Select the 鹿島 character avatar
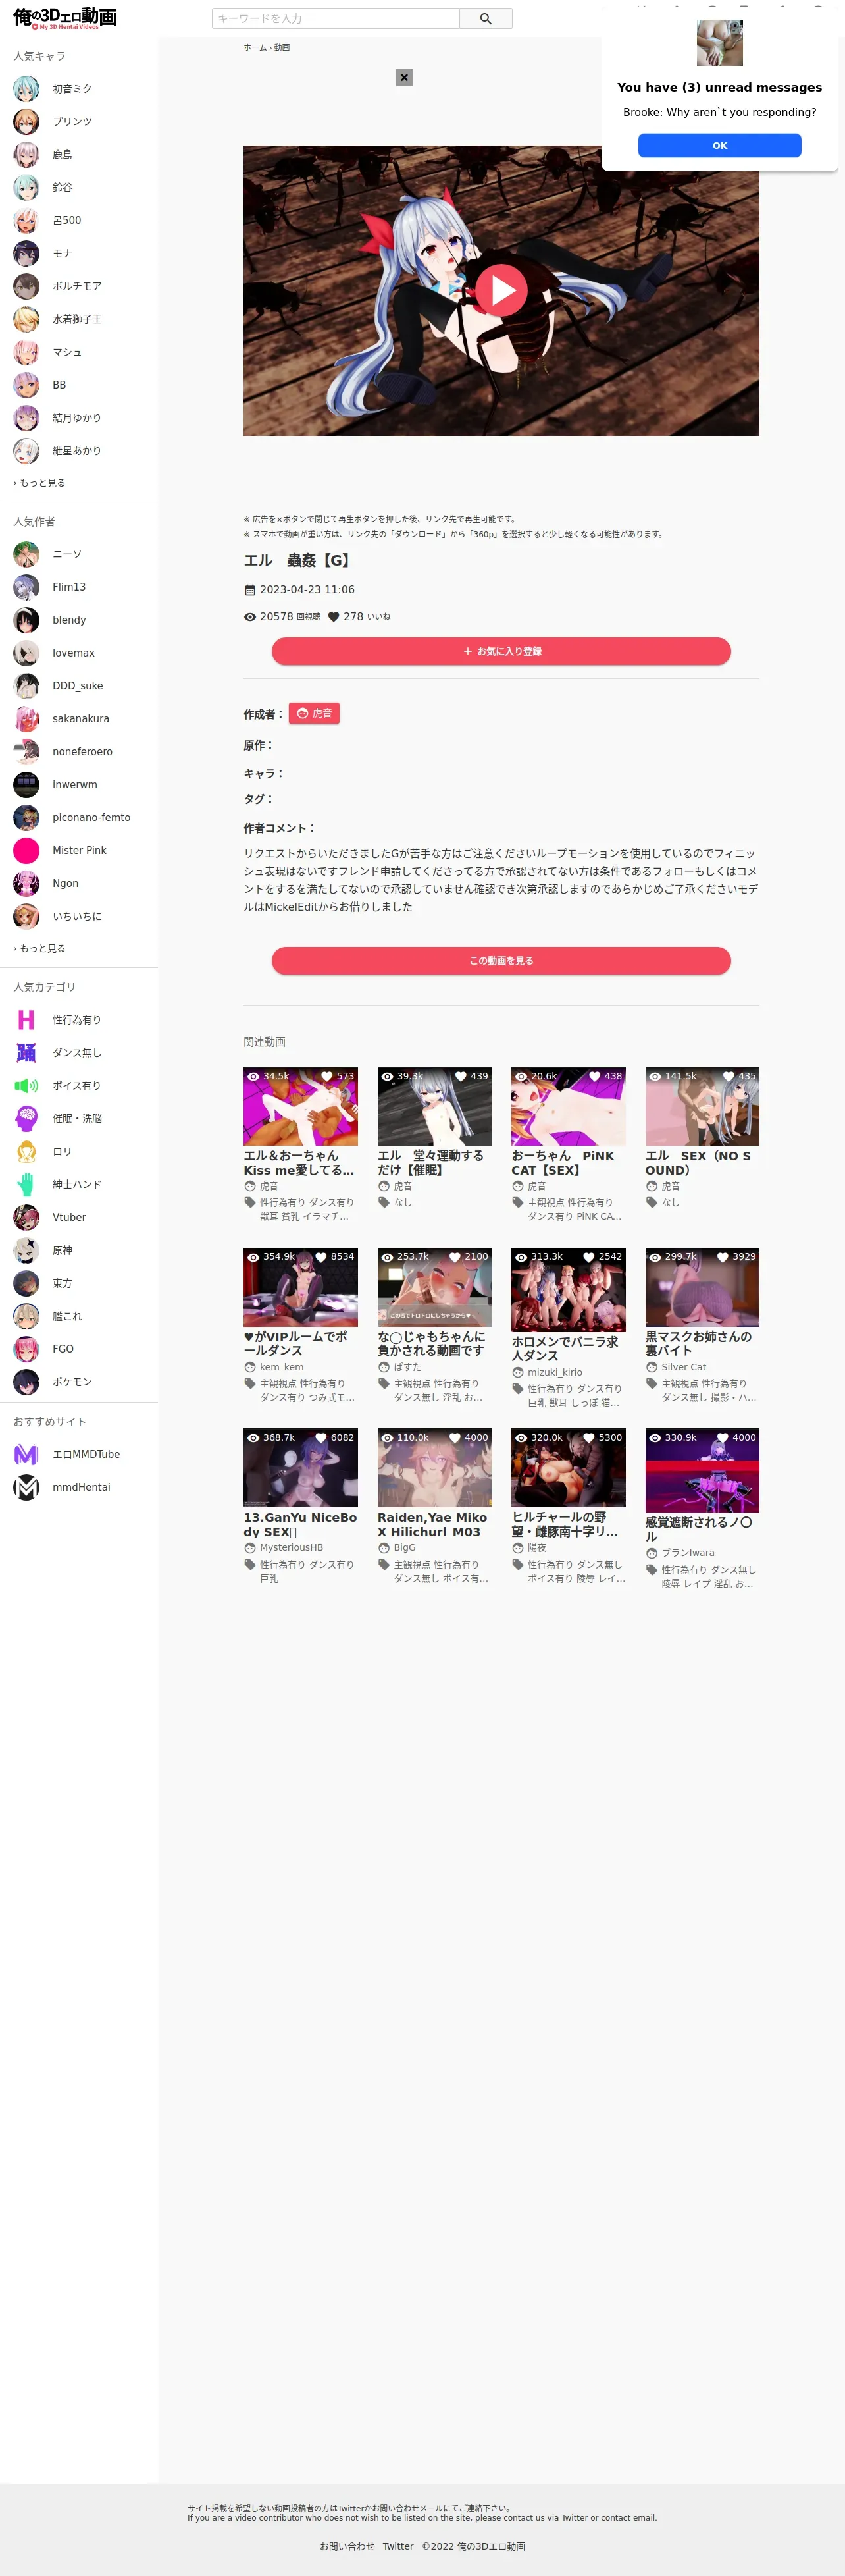This screenshot has width=845, height=2576. point(26,155)
